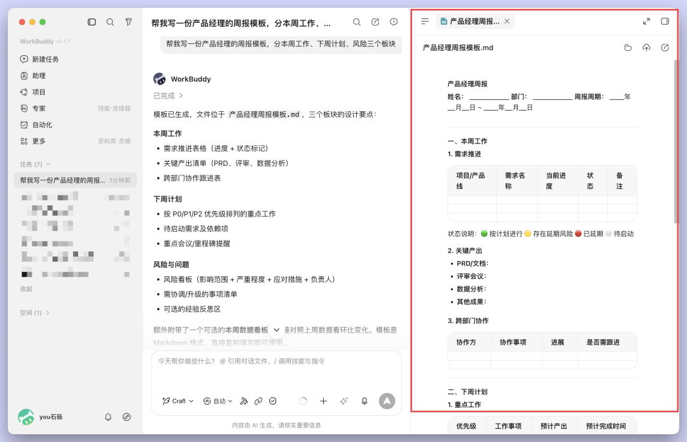The height and width of the screenshot is (442, 687).
Task: Focus the 今天帮你做些什么 message input
Action: [277, 361]
